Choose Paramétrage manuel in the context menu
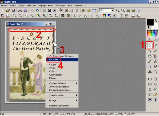This screenshot has width=159, height=116. pos(62,90)
